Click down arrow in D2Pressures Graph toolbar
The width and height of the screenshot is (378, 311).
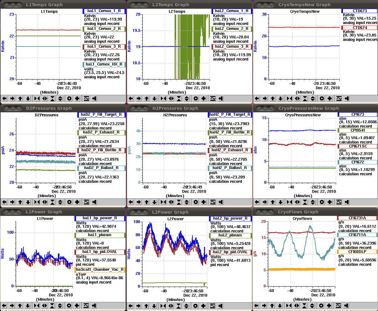coord(28,202)
